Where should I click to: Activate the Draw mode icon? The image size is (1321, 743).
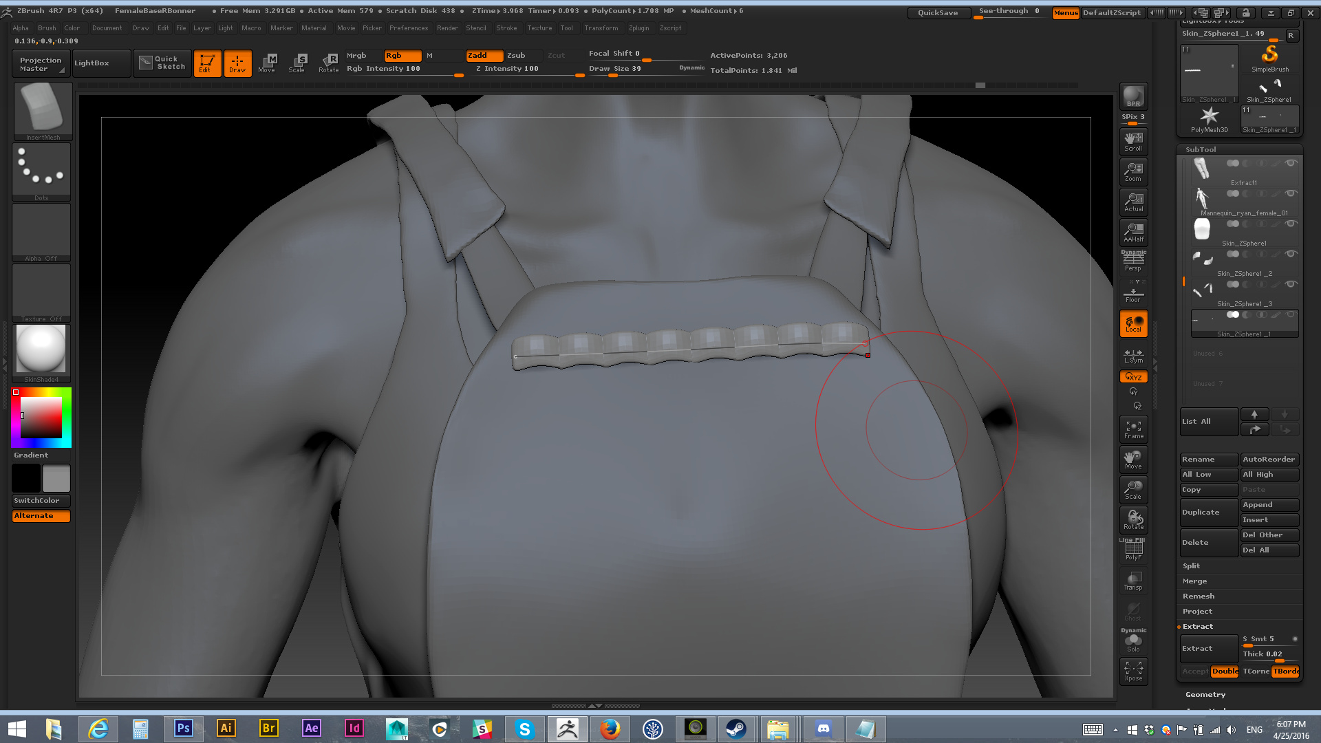point(237,63)
